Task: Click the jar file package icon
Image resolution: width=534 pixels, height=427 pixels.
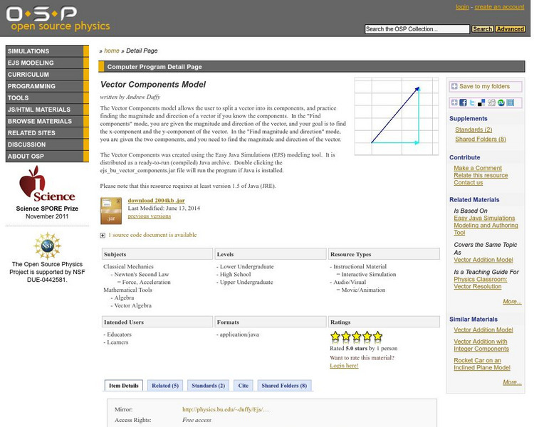Action: pos(111,211)
